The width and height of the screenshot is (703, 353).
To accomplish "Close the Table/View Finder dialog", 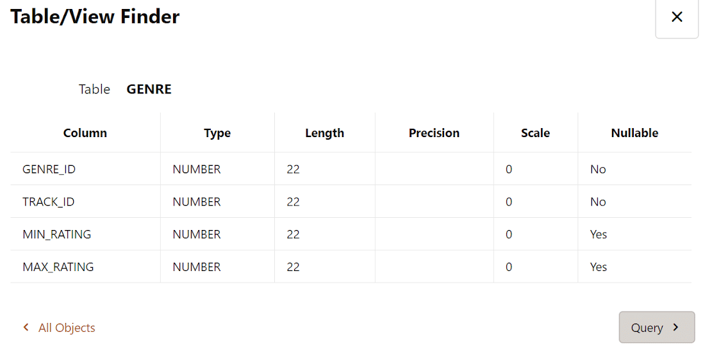I will tap(676, 17).
